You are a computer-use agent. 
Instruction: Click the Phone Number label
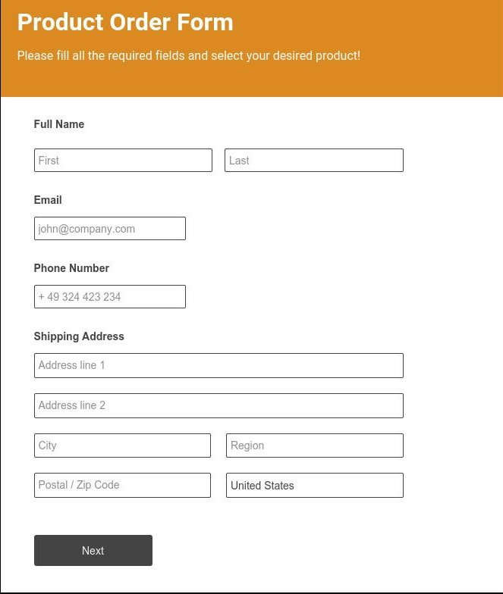[71, 268]
